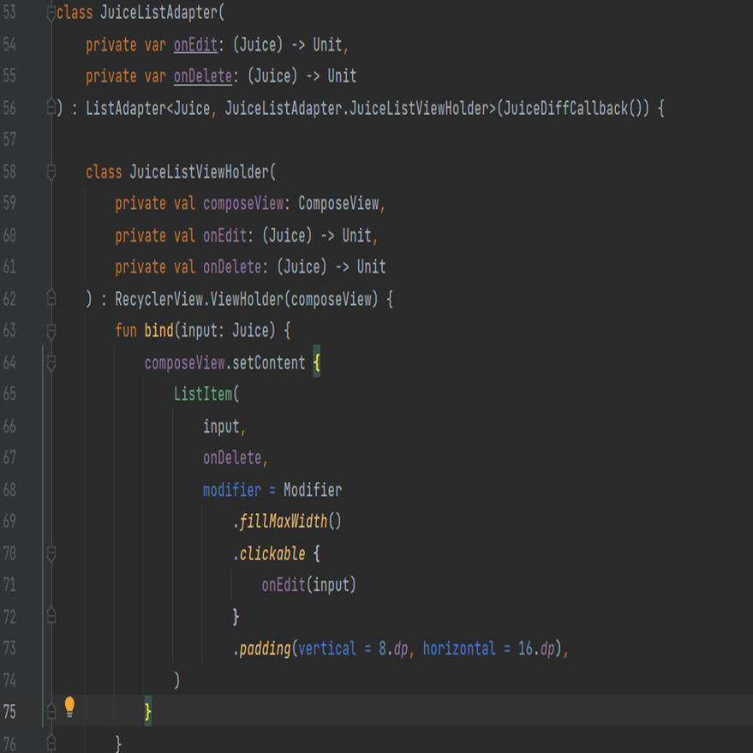Collapse the inner JuiceListViewHolder class fold marker
The height and width of the screenshot is (753, 753).
[x=53, y=170]
